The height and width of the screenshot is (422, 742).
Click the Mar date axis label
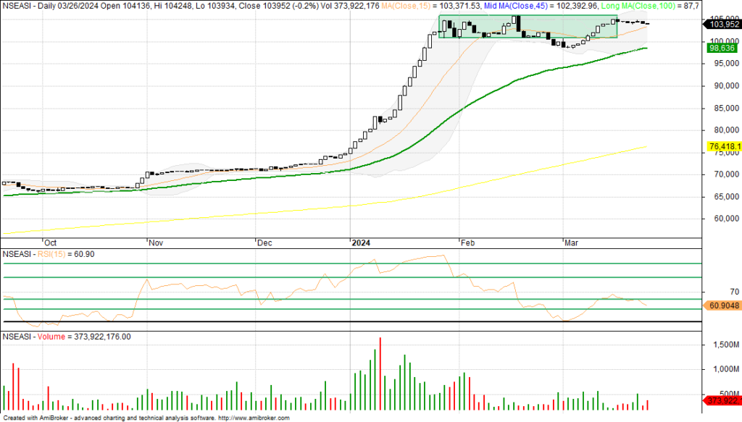coord(572,243)
